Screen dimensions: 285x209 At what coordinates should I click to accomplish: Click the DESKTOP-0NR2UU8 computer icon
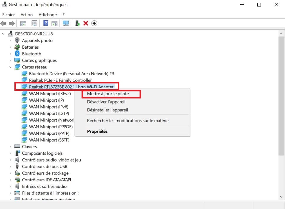pos(10,34)
